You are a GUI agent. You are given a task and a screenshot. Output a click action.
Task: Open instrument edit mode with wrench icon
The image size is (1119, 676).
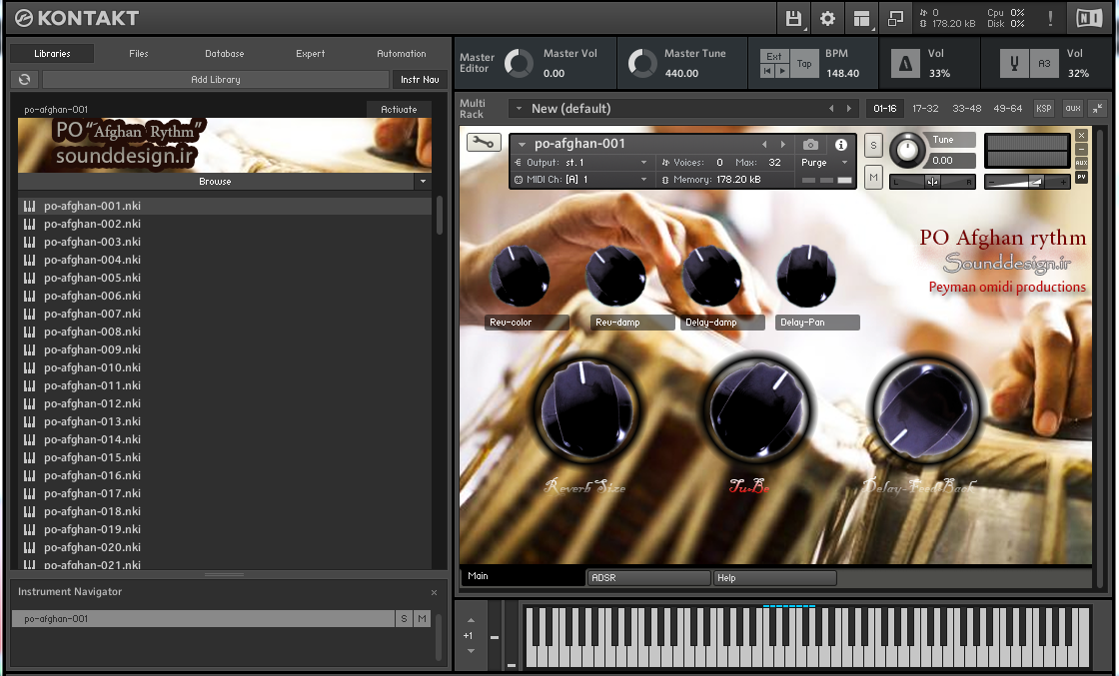[x=484, y=143]
